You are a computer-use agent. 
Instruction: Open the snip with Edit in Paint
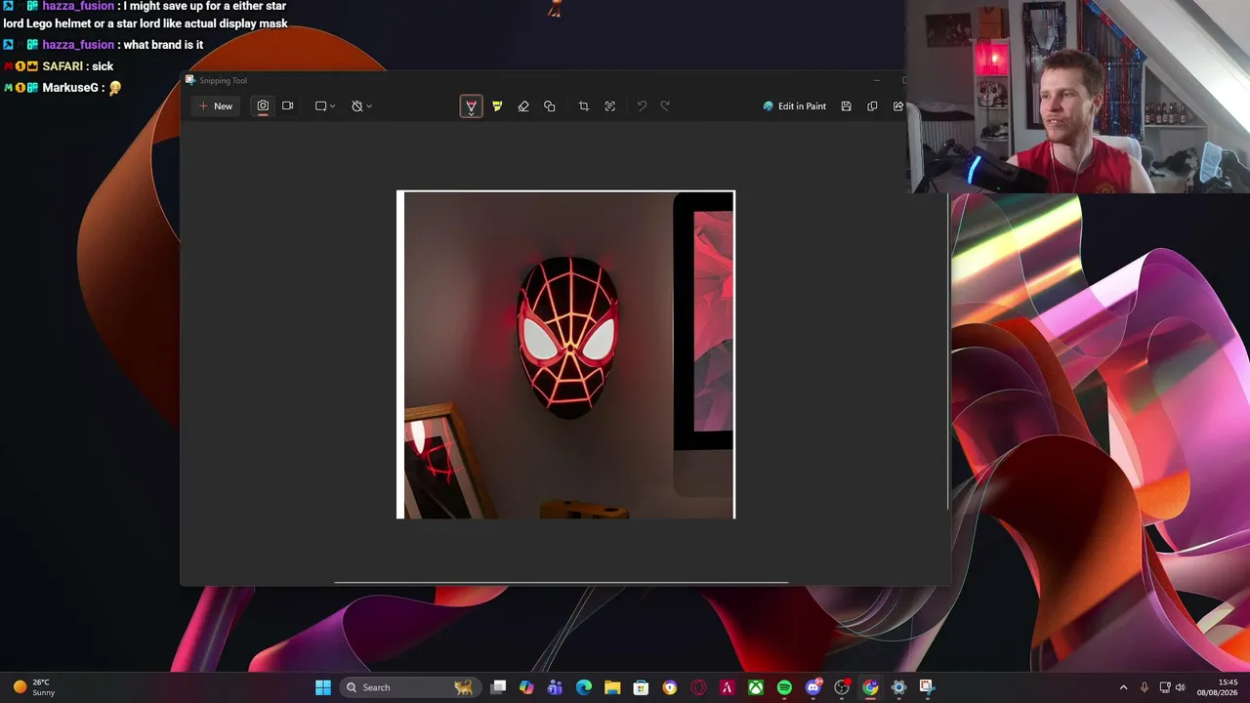[795, 106]
